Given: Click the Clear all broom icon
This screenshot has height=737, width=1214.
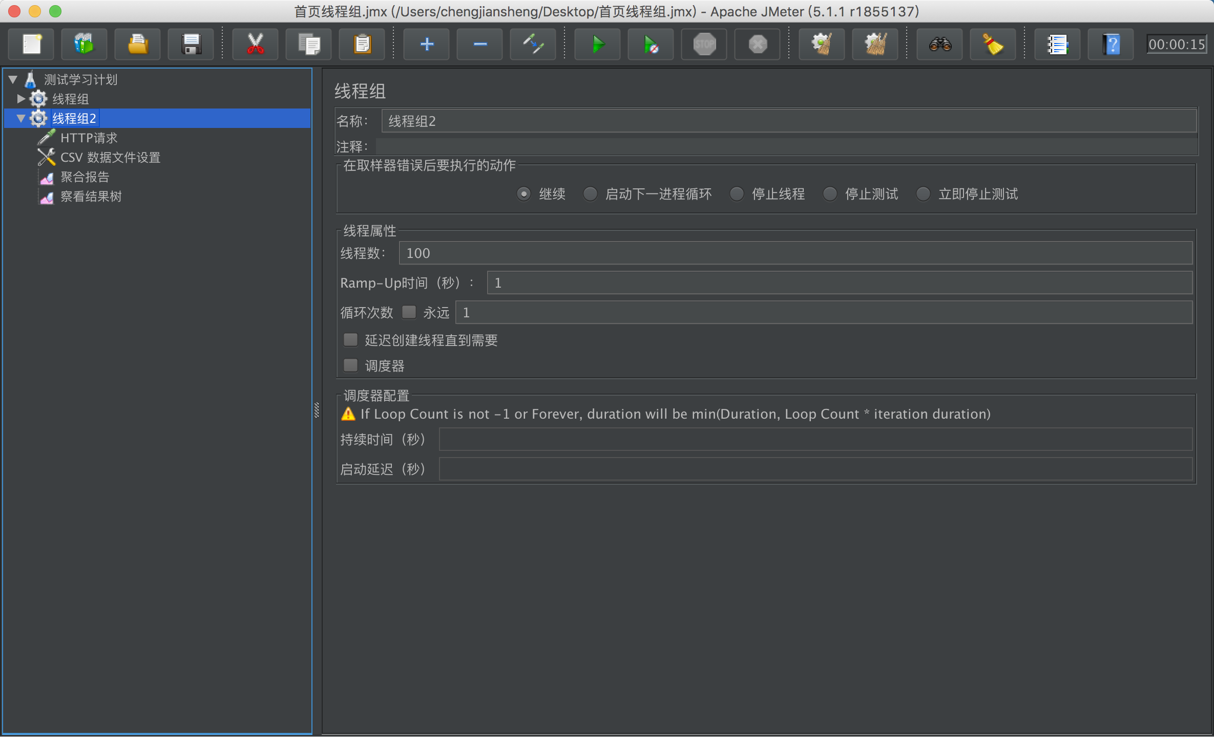Looking at the screenshot, I should 875,45.
